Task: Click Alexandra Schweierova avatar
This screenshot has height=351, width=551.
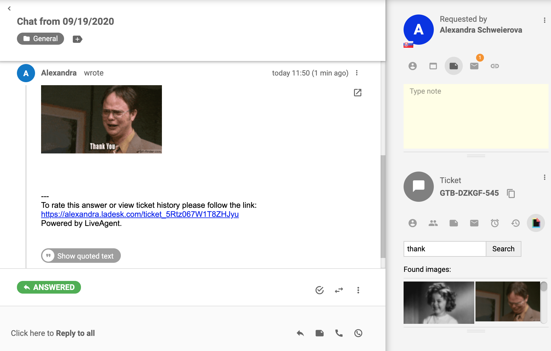Action: click(419, 30)
